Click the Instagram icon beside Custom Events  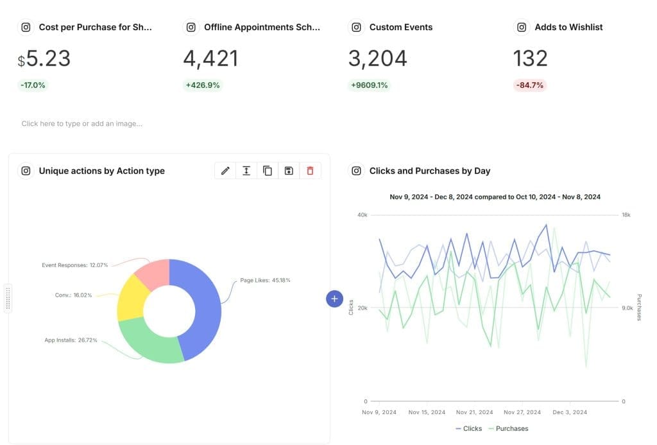point(356,28)
